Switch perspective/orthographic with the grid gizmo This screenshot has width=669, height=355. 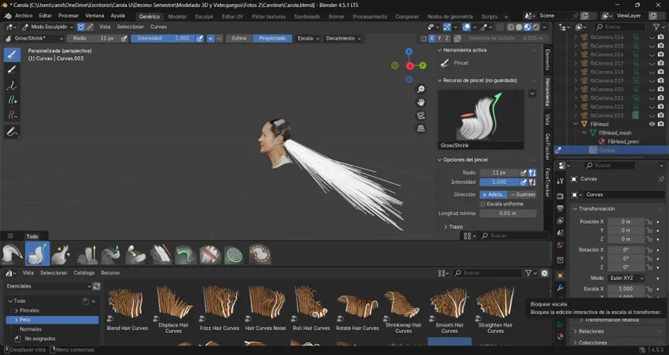421,129
